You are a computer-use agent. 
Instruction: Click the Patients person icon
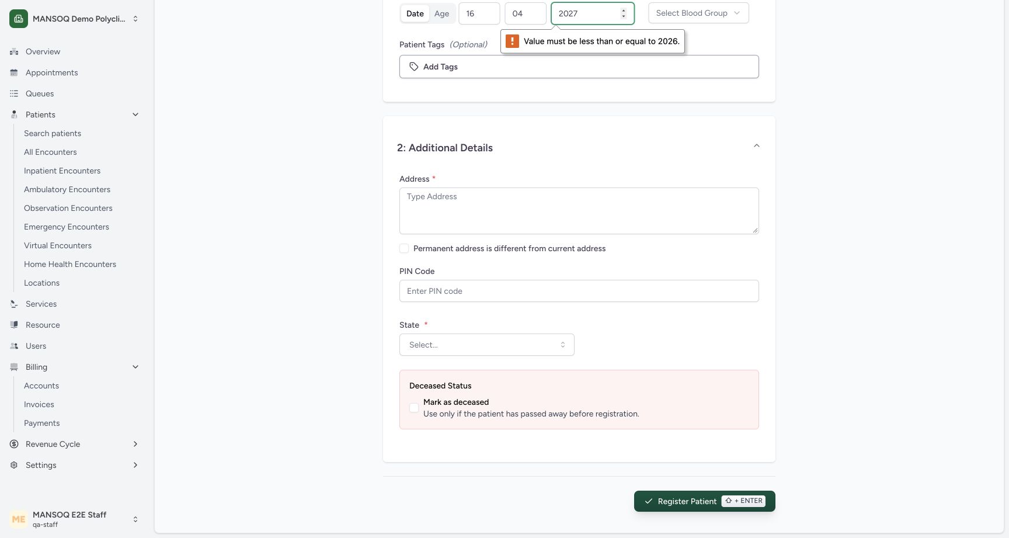click(x=14, y=114)
